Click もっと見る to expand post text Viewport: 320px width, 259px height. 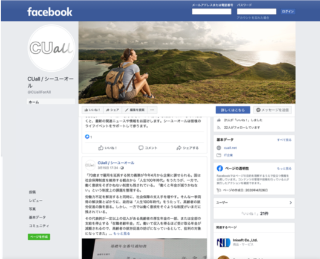pyautogui.click(x=122, y=234)
